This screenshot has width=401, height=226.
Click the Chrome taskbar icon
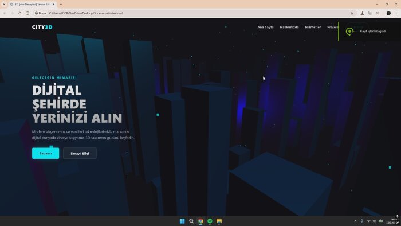[x=200, y=221]
